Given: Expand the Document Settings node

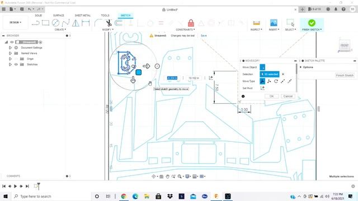Looking at the screenshot, I should 10,47.
